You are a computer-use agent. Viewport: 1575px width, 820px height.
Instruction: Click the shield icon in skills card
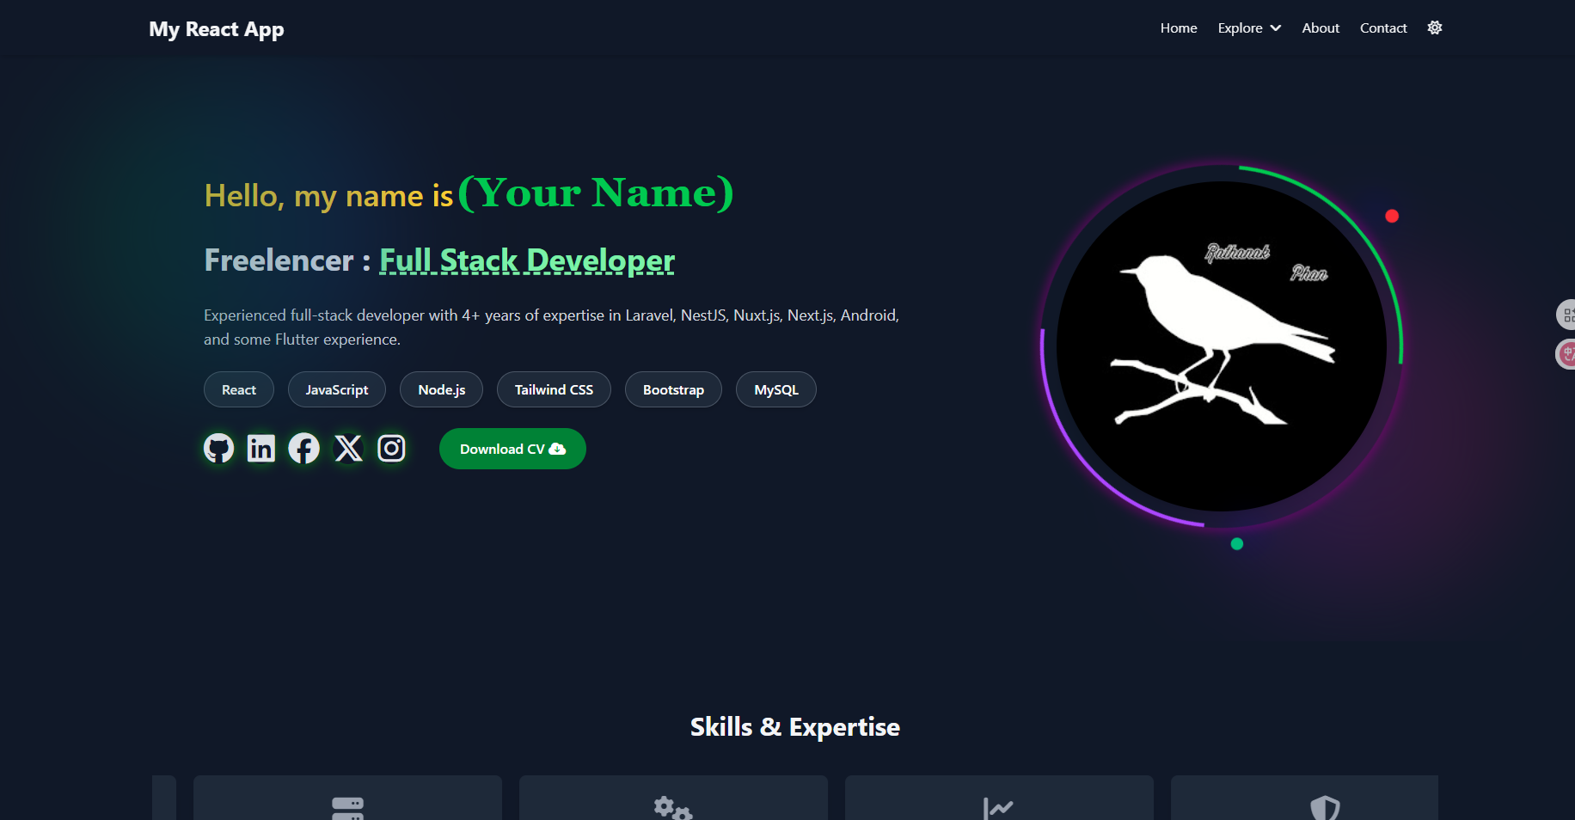click(1324, 808)
